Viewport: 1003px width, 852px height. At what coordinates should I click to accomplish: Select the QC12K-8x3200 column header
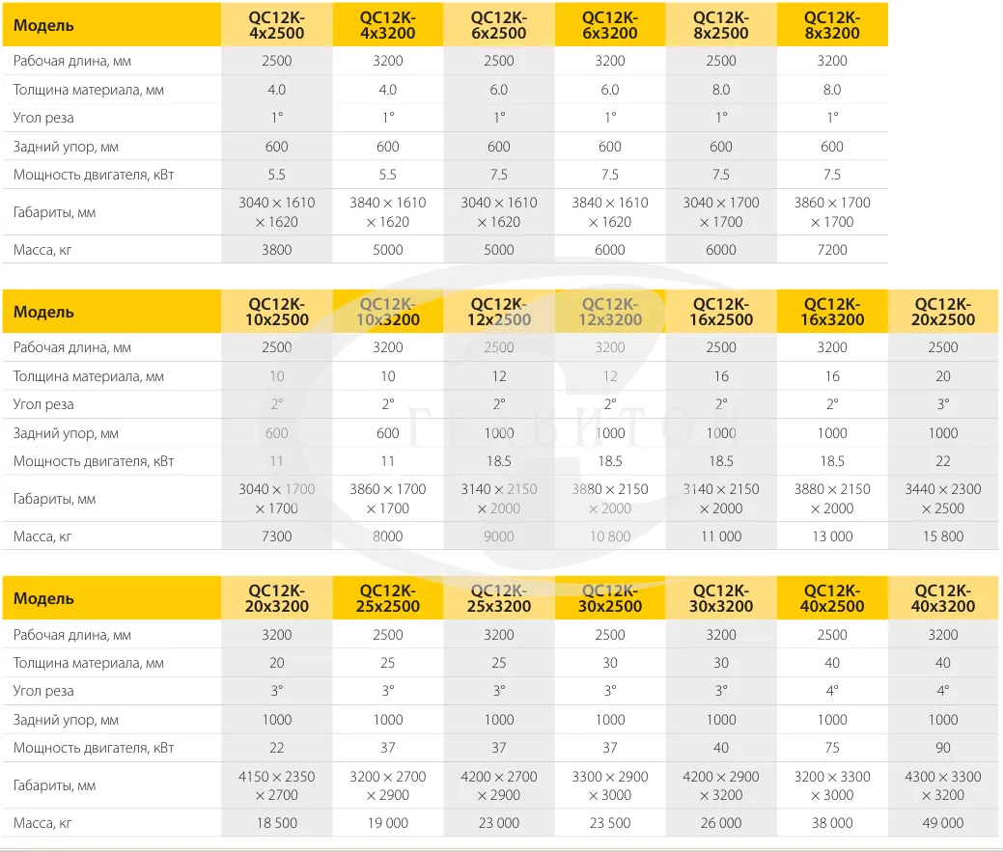[x=832, y=25]
